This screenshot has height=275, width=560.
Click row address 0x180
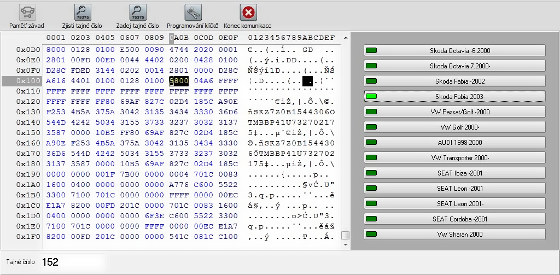[28, 164]
